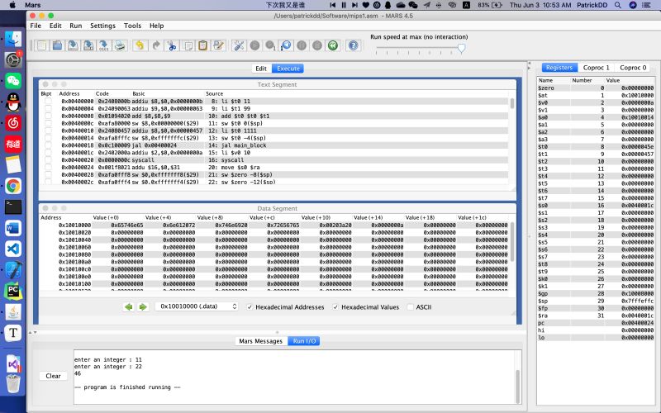Click the Run one step toolbar icon
Screen dimensions: 661x413
(270, 45)
